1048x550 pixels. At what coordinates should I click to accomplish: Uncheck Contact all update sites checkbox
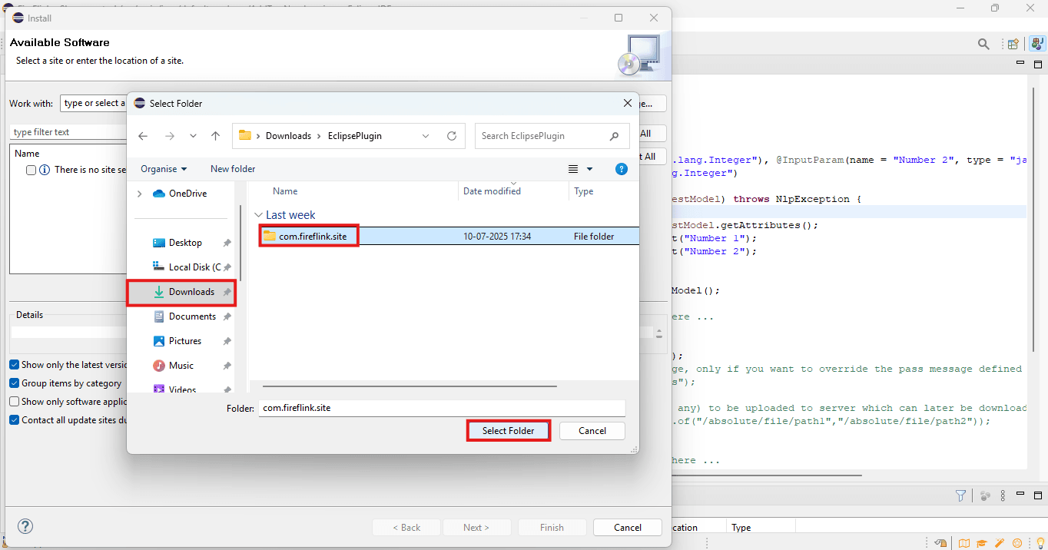15,420
